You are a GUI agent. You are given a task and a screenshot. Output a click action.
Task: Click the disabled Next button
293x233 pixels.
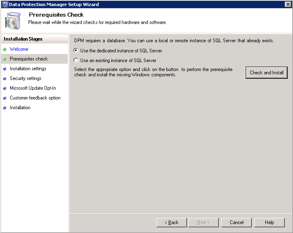tap(203, 222)
